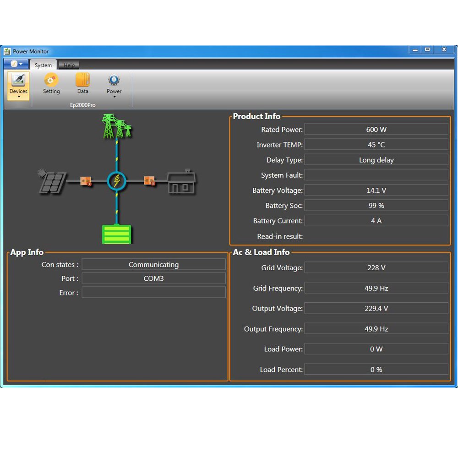Select the Con states Communicating field

click(x=153, y=264)
